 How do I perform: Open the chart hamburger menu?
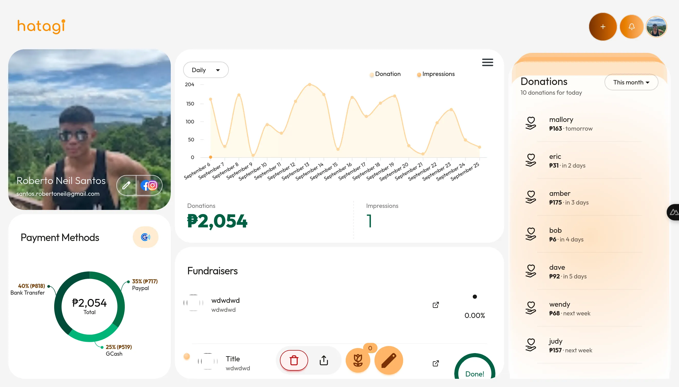(487, 62)
